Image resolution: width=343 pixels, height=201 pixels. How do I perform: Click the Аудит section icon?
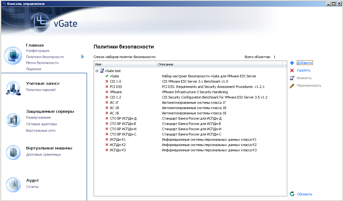(13, 185)
